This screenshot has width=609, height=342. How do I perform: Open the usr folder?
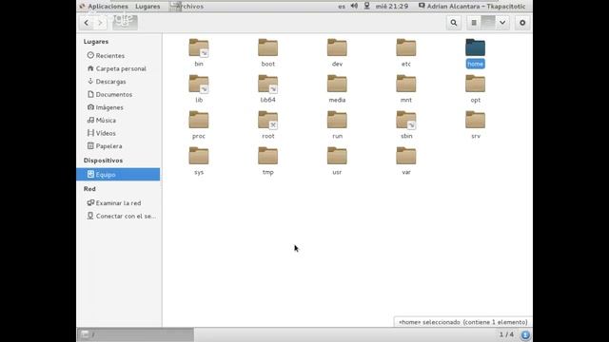point(337,161)
